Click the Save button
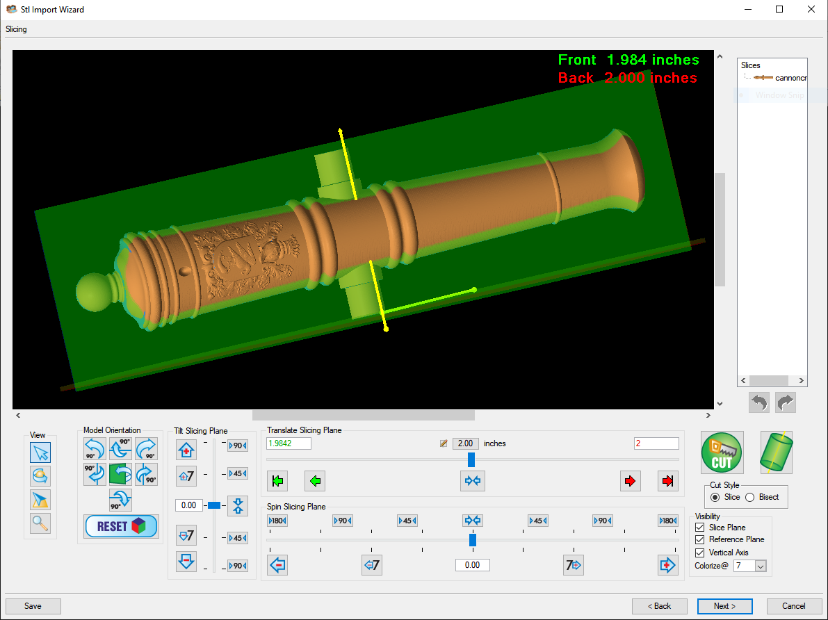Image resolution: width=828 pixels, height=620 pixels. (33, 606)
